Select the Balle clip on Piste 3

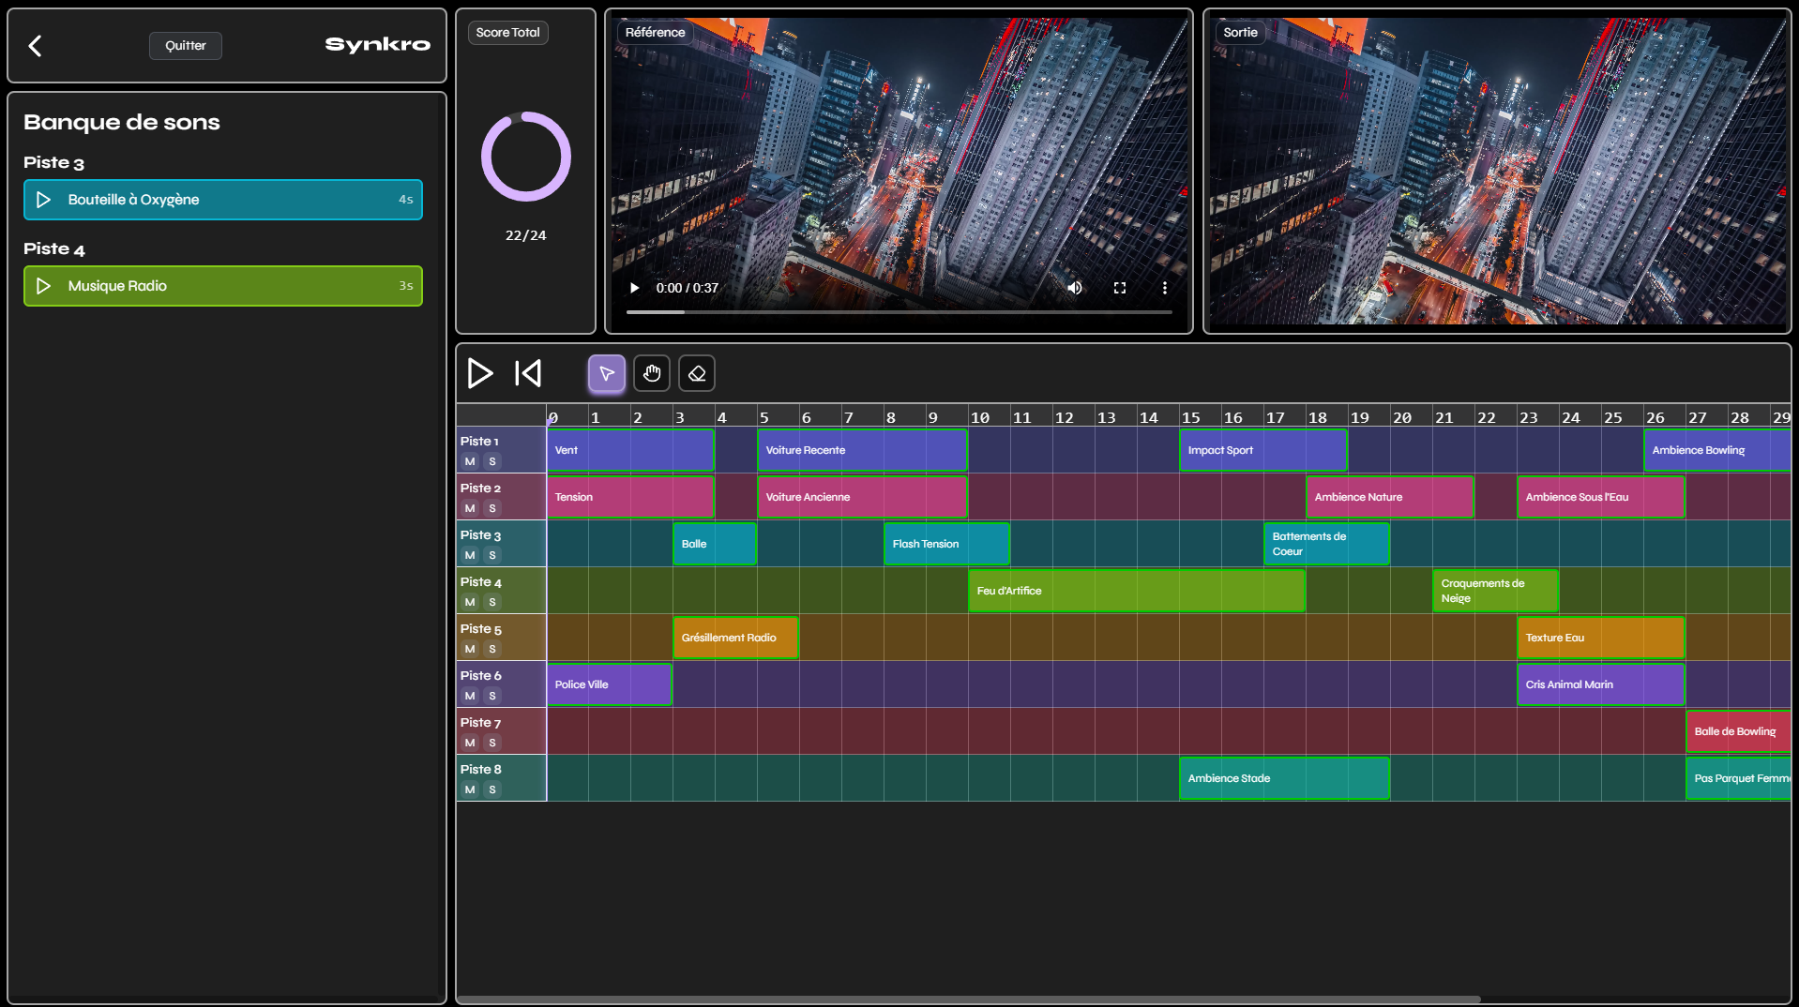click(x=715, y=544)
